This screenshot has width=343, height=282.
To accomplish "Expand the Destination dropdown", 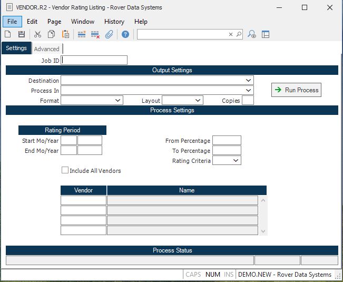I will point(248,81).
